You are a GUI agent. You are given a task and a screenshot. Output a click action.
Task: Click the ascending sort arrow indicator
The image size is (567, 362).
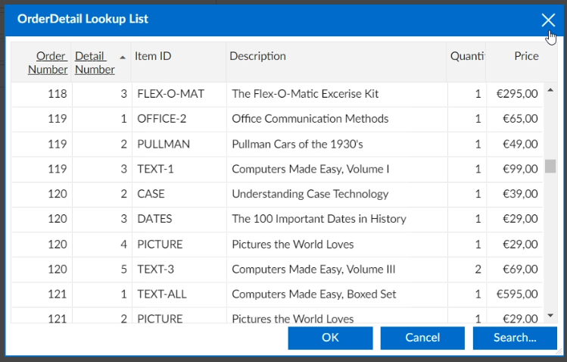(x=123, y=57)
